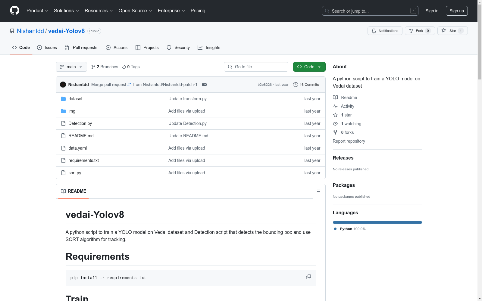Screen dimensions: 482x301
Task: Open 'Update README.md' commit message
Action: click(x=188, y=136)
